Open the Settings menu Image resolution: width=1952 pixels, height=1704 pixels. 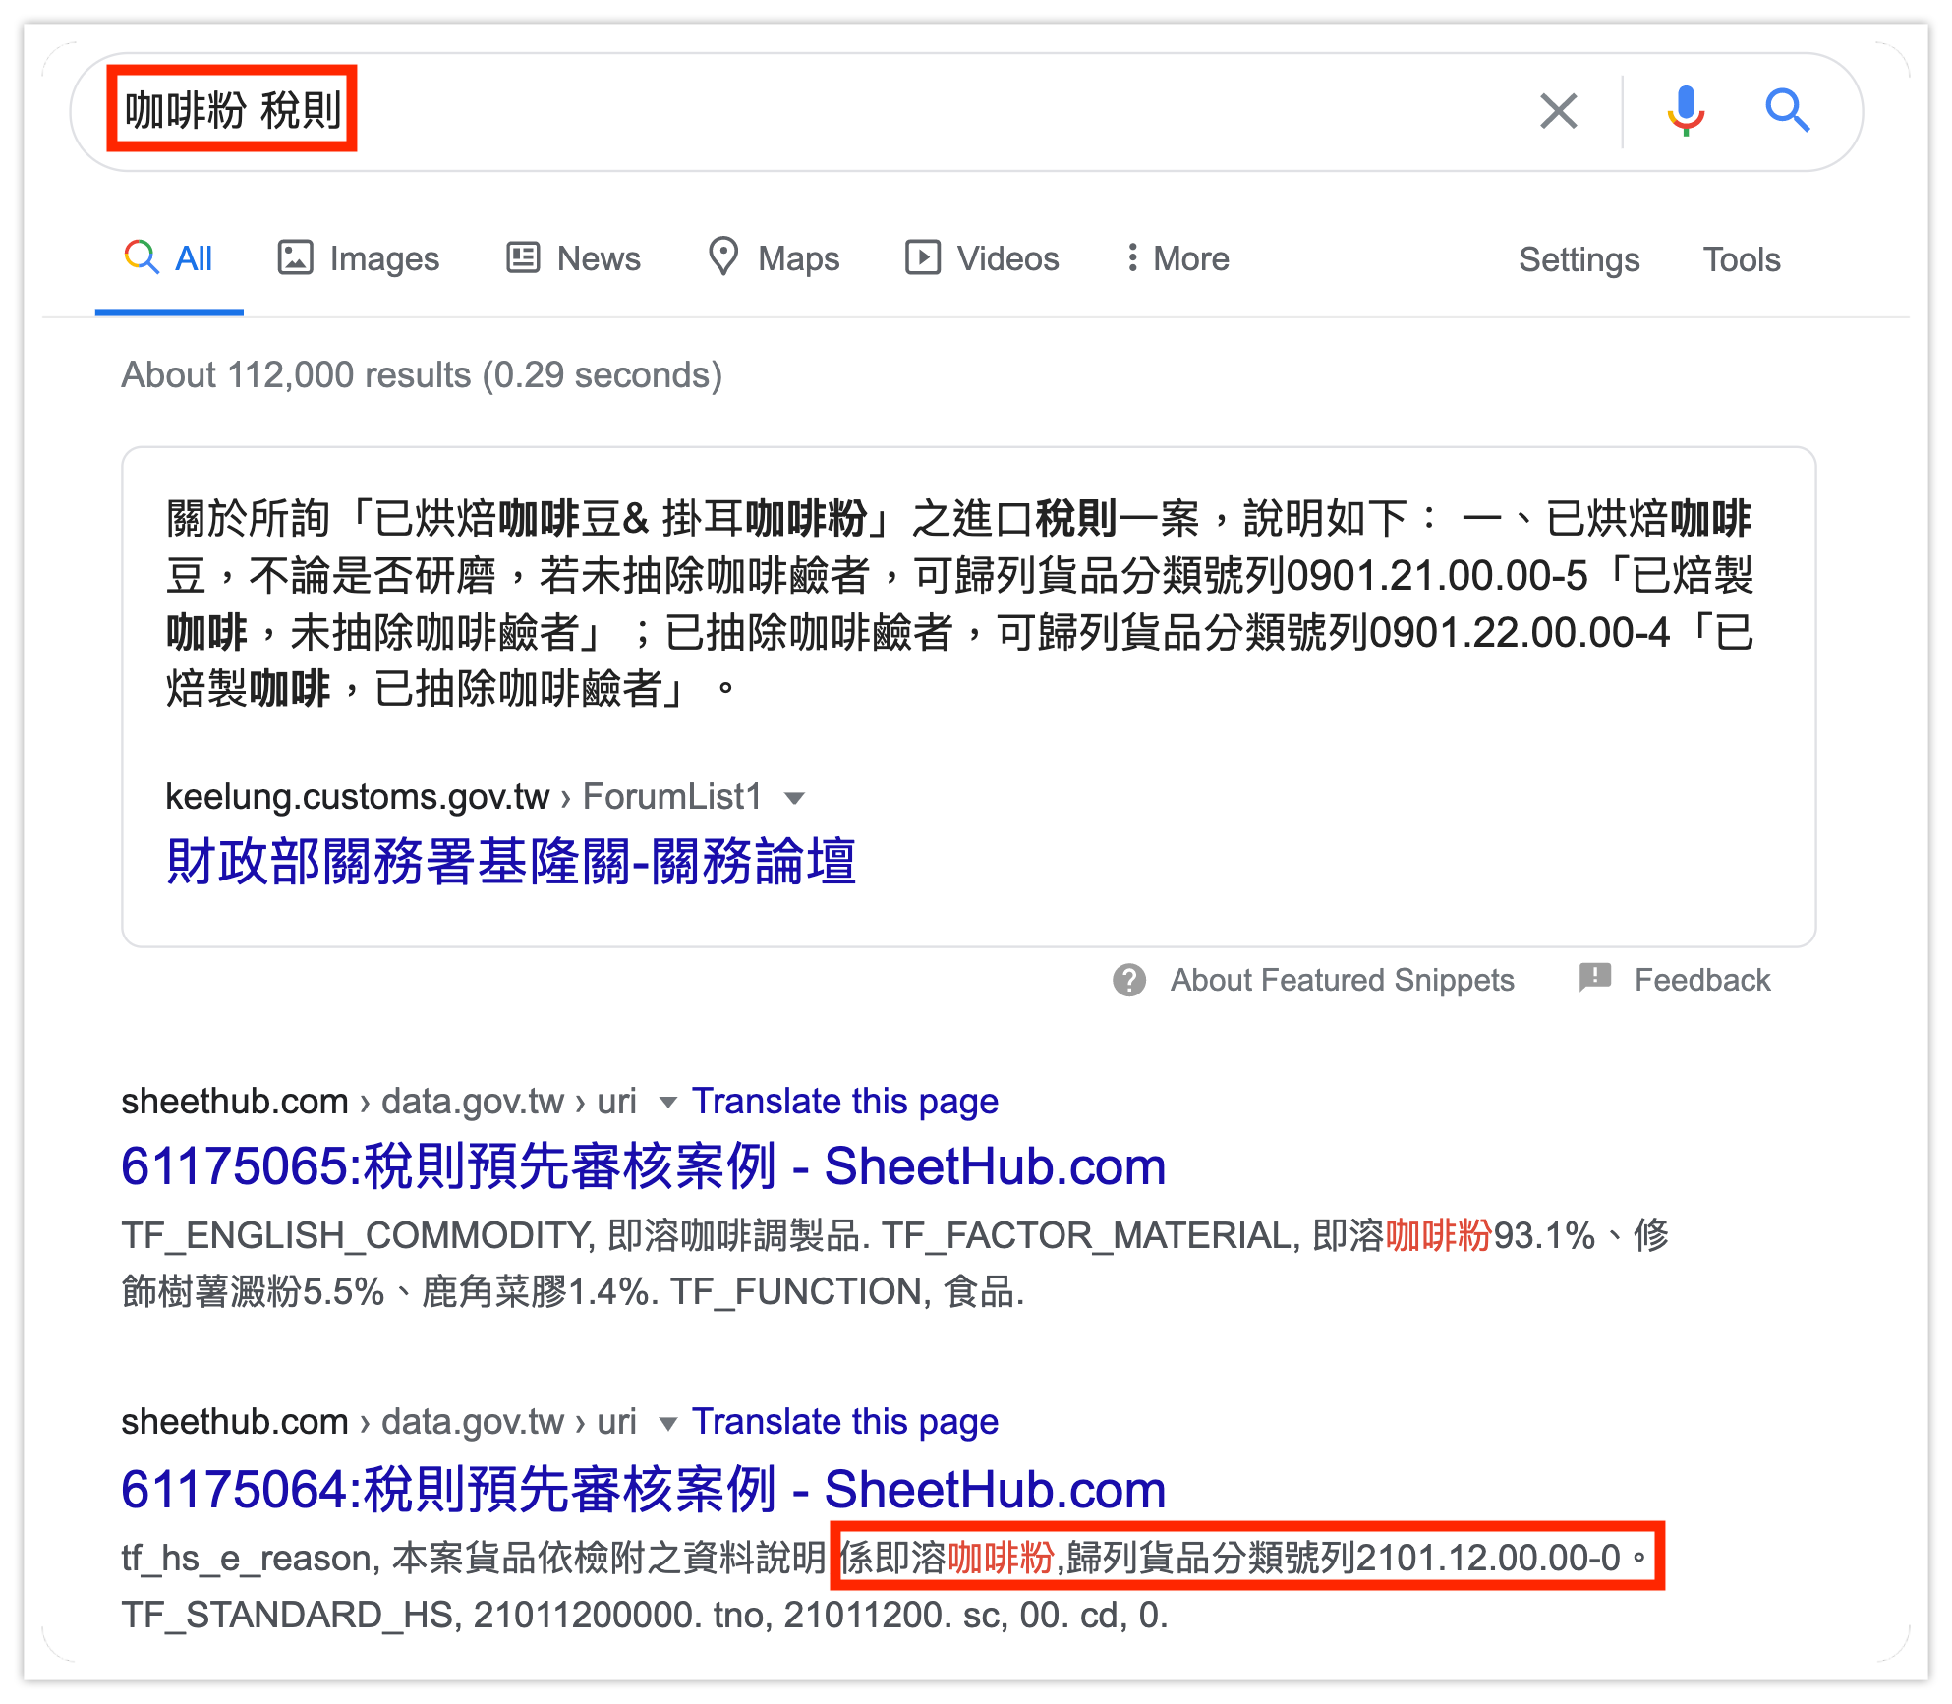(x=1579, y=259)
